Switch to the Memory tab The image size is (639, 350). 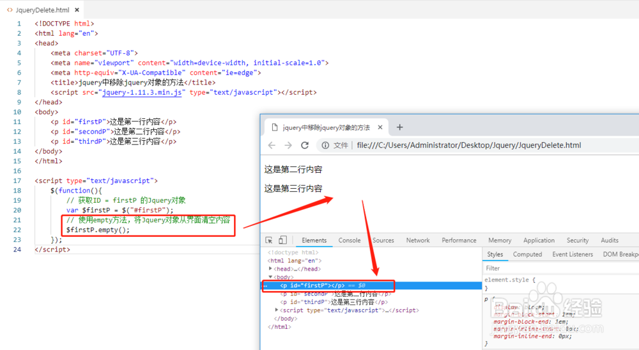pos(500,241)
